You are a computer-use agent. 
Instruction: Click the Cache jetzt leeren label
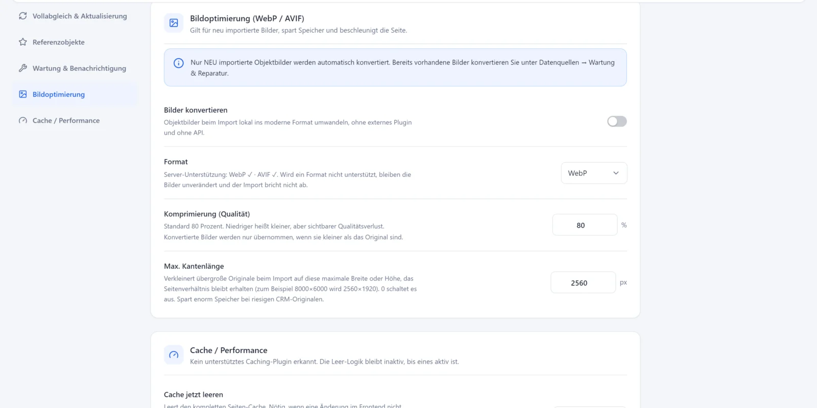coord(194,395)
